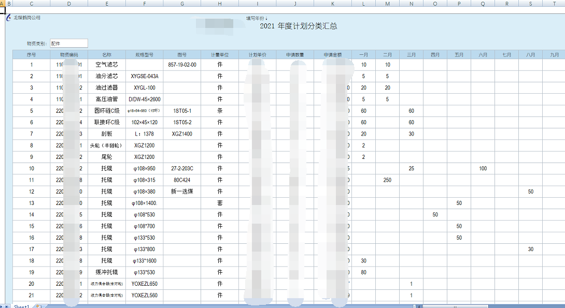Select column D header
Viewport: 565px width, 308px height.
tap(69, 3)
